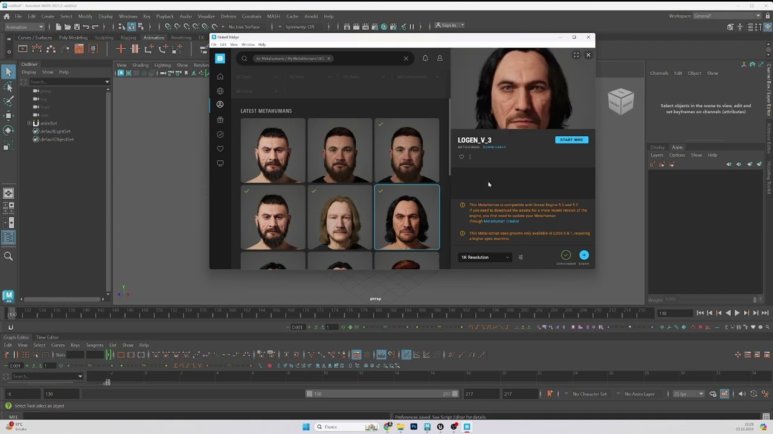This screenshot has width=773, height=434.
Task: Switch to the Time Editor tab
Action: [x=47, y=338]
